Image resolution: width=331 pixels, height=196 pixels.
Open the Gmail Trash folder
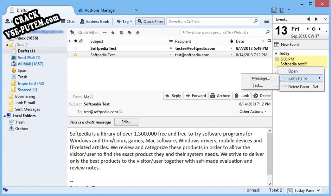point(22,77)
